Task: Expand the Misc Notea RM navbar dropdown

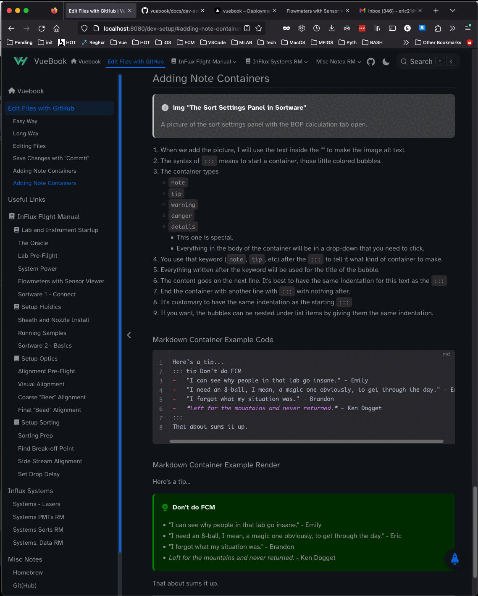Action: [x=339, y=62]
